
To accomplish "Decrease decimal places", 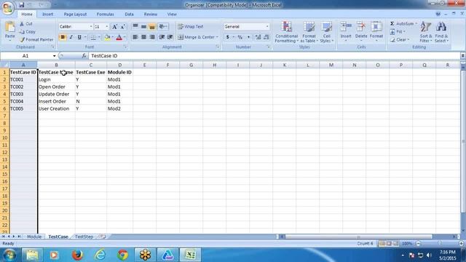I will click(x=266, y=37).
